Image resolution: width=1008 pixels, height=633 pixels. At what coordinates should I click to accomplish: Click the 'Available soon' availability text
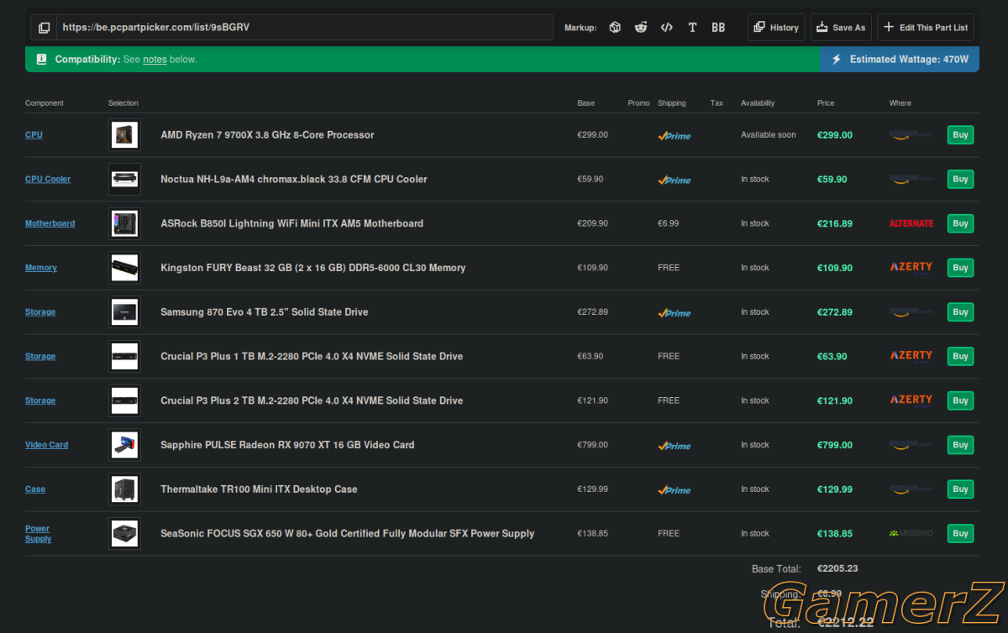point(768,135)
